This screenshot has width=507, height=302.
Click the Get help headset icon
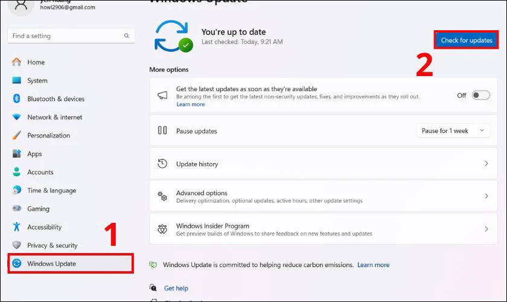click(x=153, y=288)
